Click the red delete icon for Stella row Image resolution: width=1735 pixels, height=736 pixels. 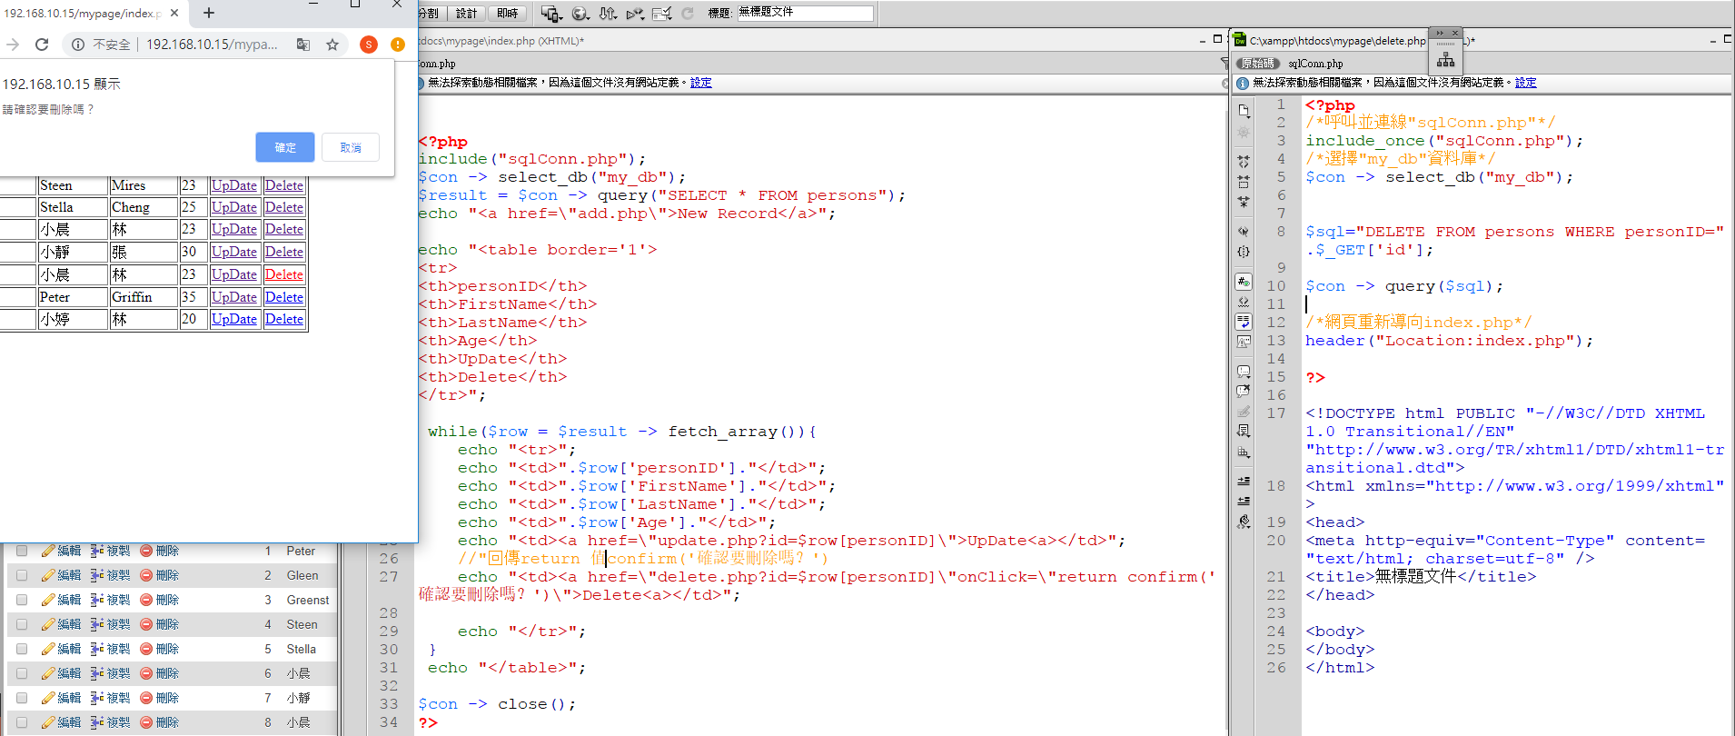pyautogui.click(x=146, y=649)
